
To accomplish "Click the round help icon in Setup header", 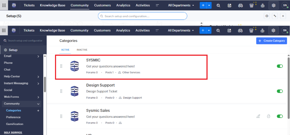I will click(x=267, y=16).
